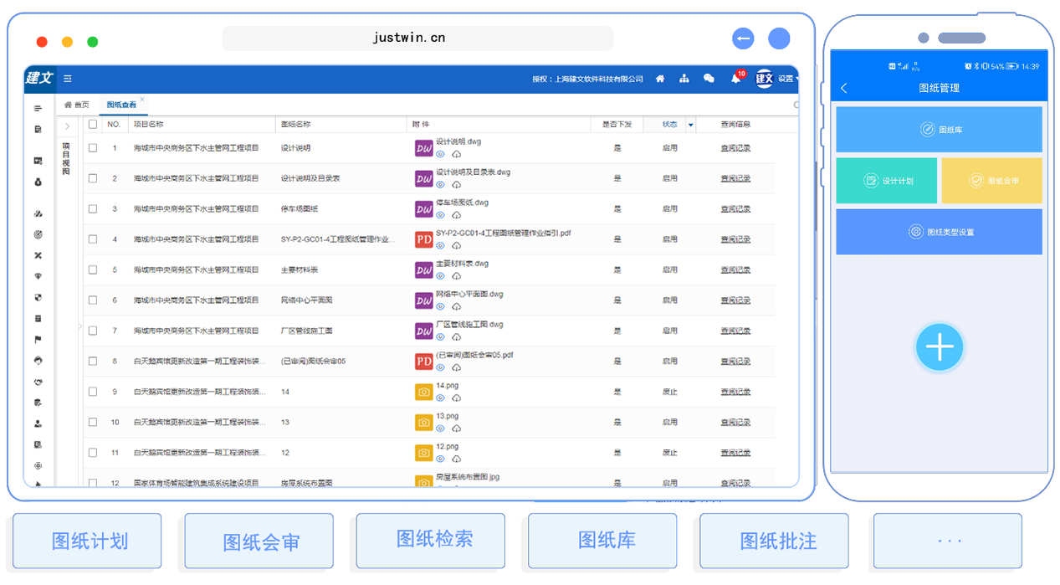Open the 状态 column filter dropdown arrow

coord(690,125)
